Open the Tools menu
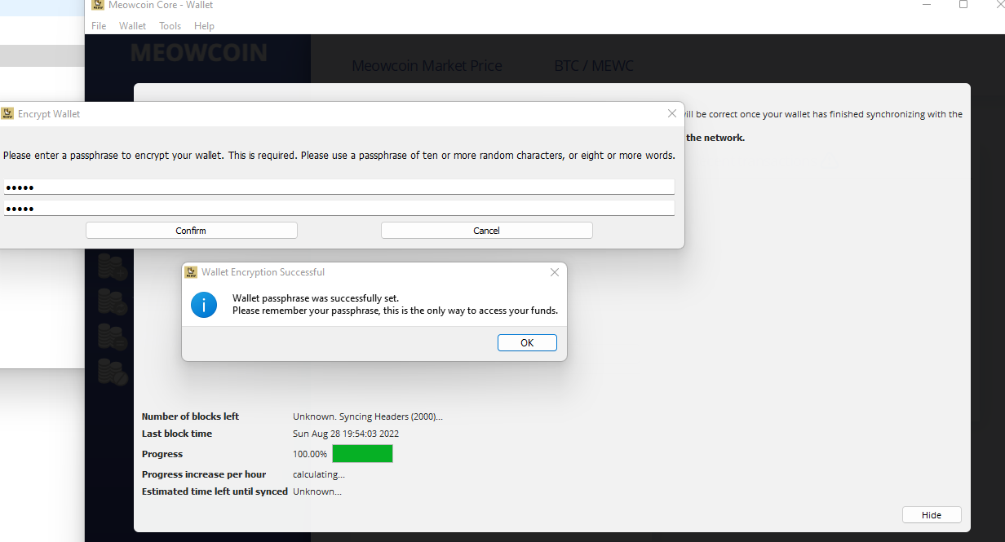Image resolution: width=1005 pixels, height=542 pixels. coord(170,26)
